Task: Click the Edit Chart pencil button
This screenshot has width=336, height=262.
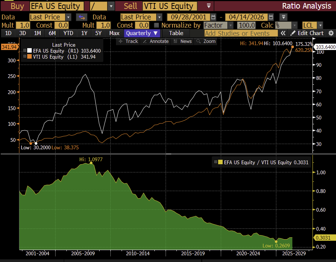Action: click(307, 33)
